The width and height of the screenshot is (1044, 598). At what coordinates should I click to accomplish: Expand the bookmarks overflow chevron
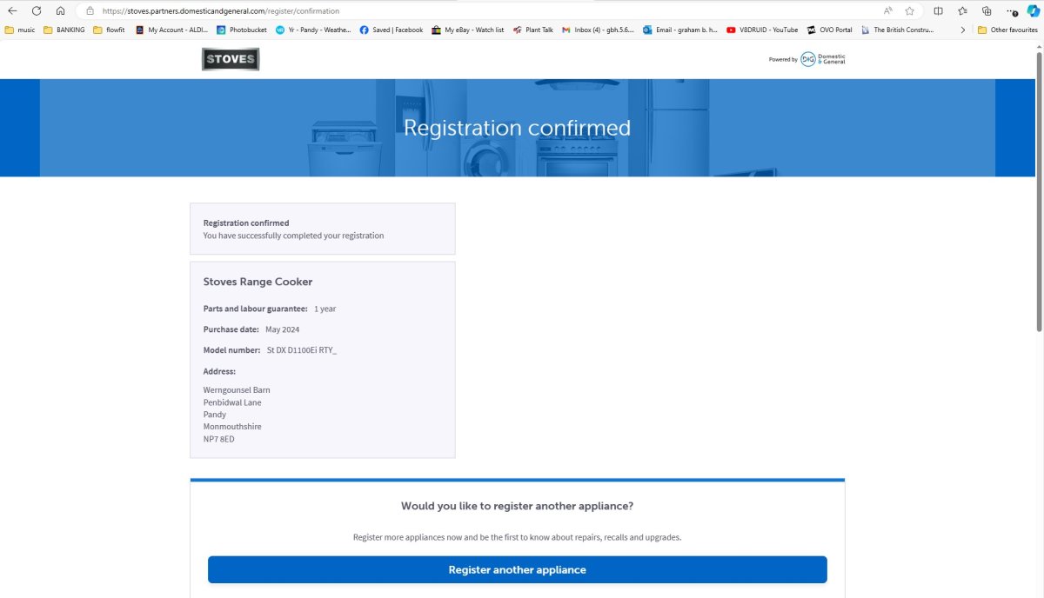pyautogui.click(x=962, y=30)
